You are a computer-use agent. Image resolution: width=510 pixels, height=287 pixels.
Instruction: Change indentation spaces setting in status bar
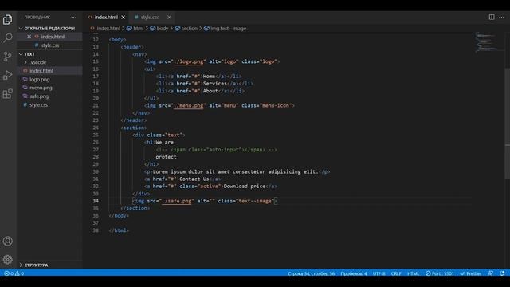[x=354, y=273]
